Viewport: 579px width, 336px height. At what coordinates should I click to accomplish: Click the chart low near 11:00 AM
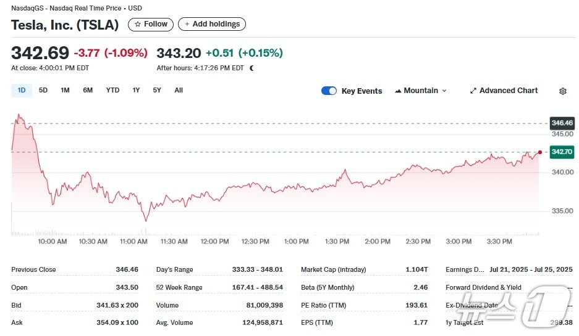point(146,220)
